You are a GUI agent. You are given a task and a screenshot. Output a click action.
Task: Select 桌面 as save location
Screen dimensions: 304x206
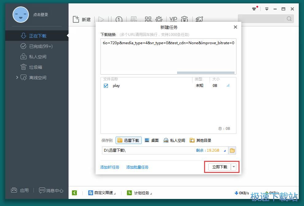click(152, 140)
